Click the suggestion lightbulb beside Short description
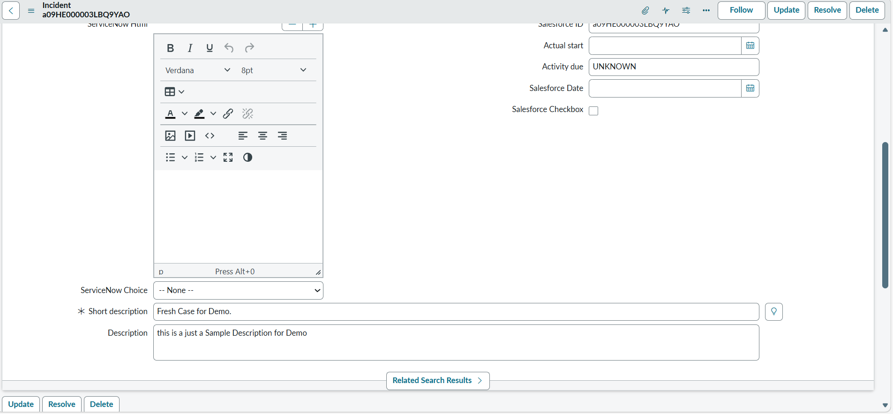This screenshot has width=893, height=414. [774, 311]
